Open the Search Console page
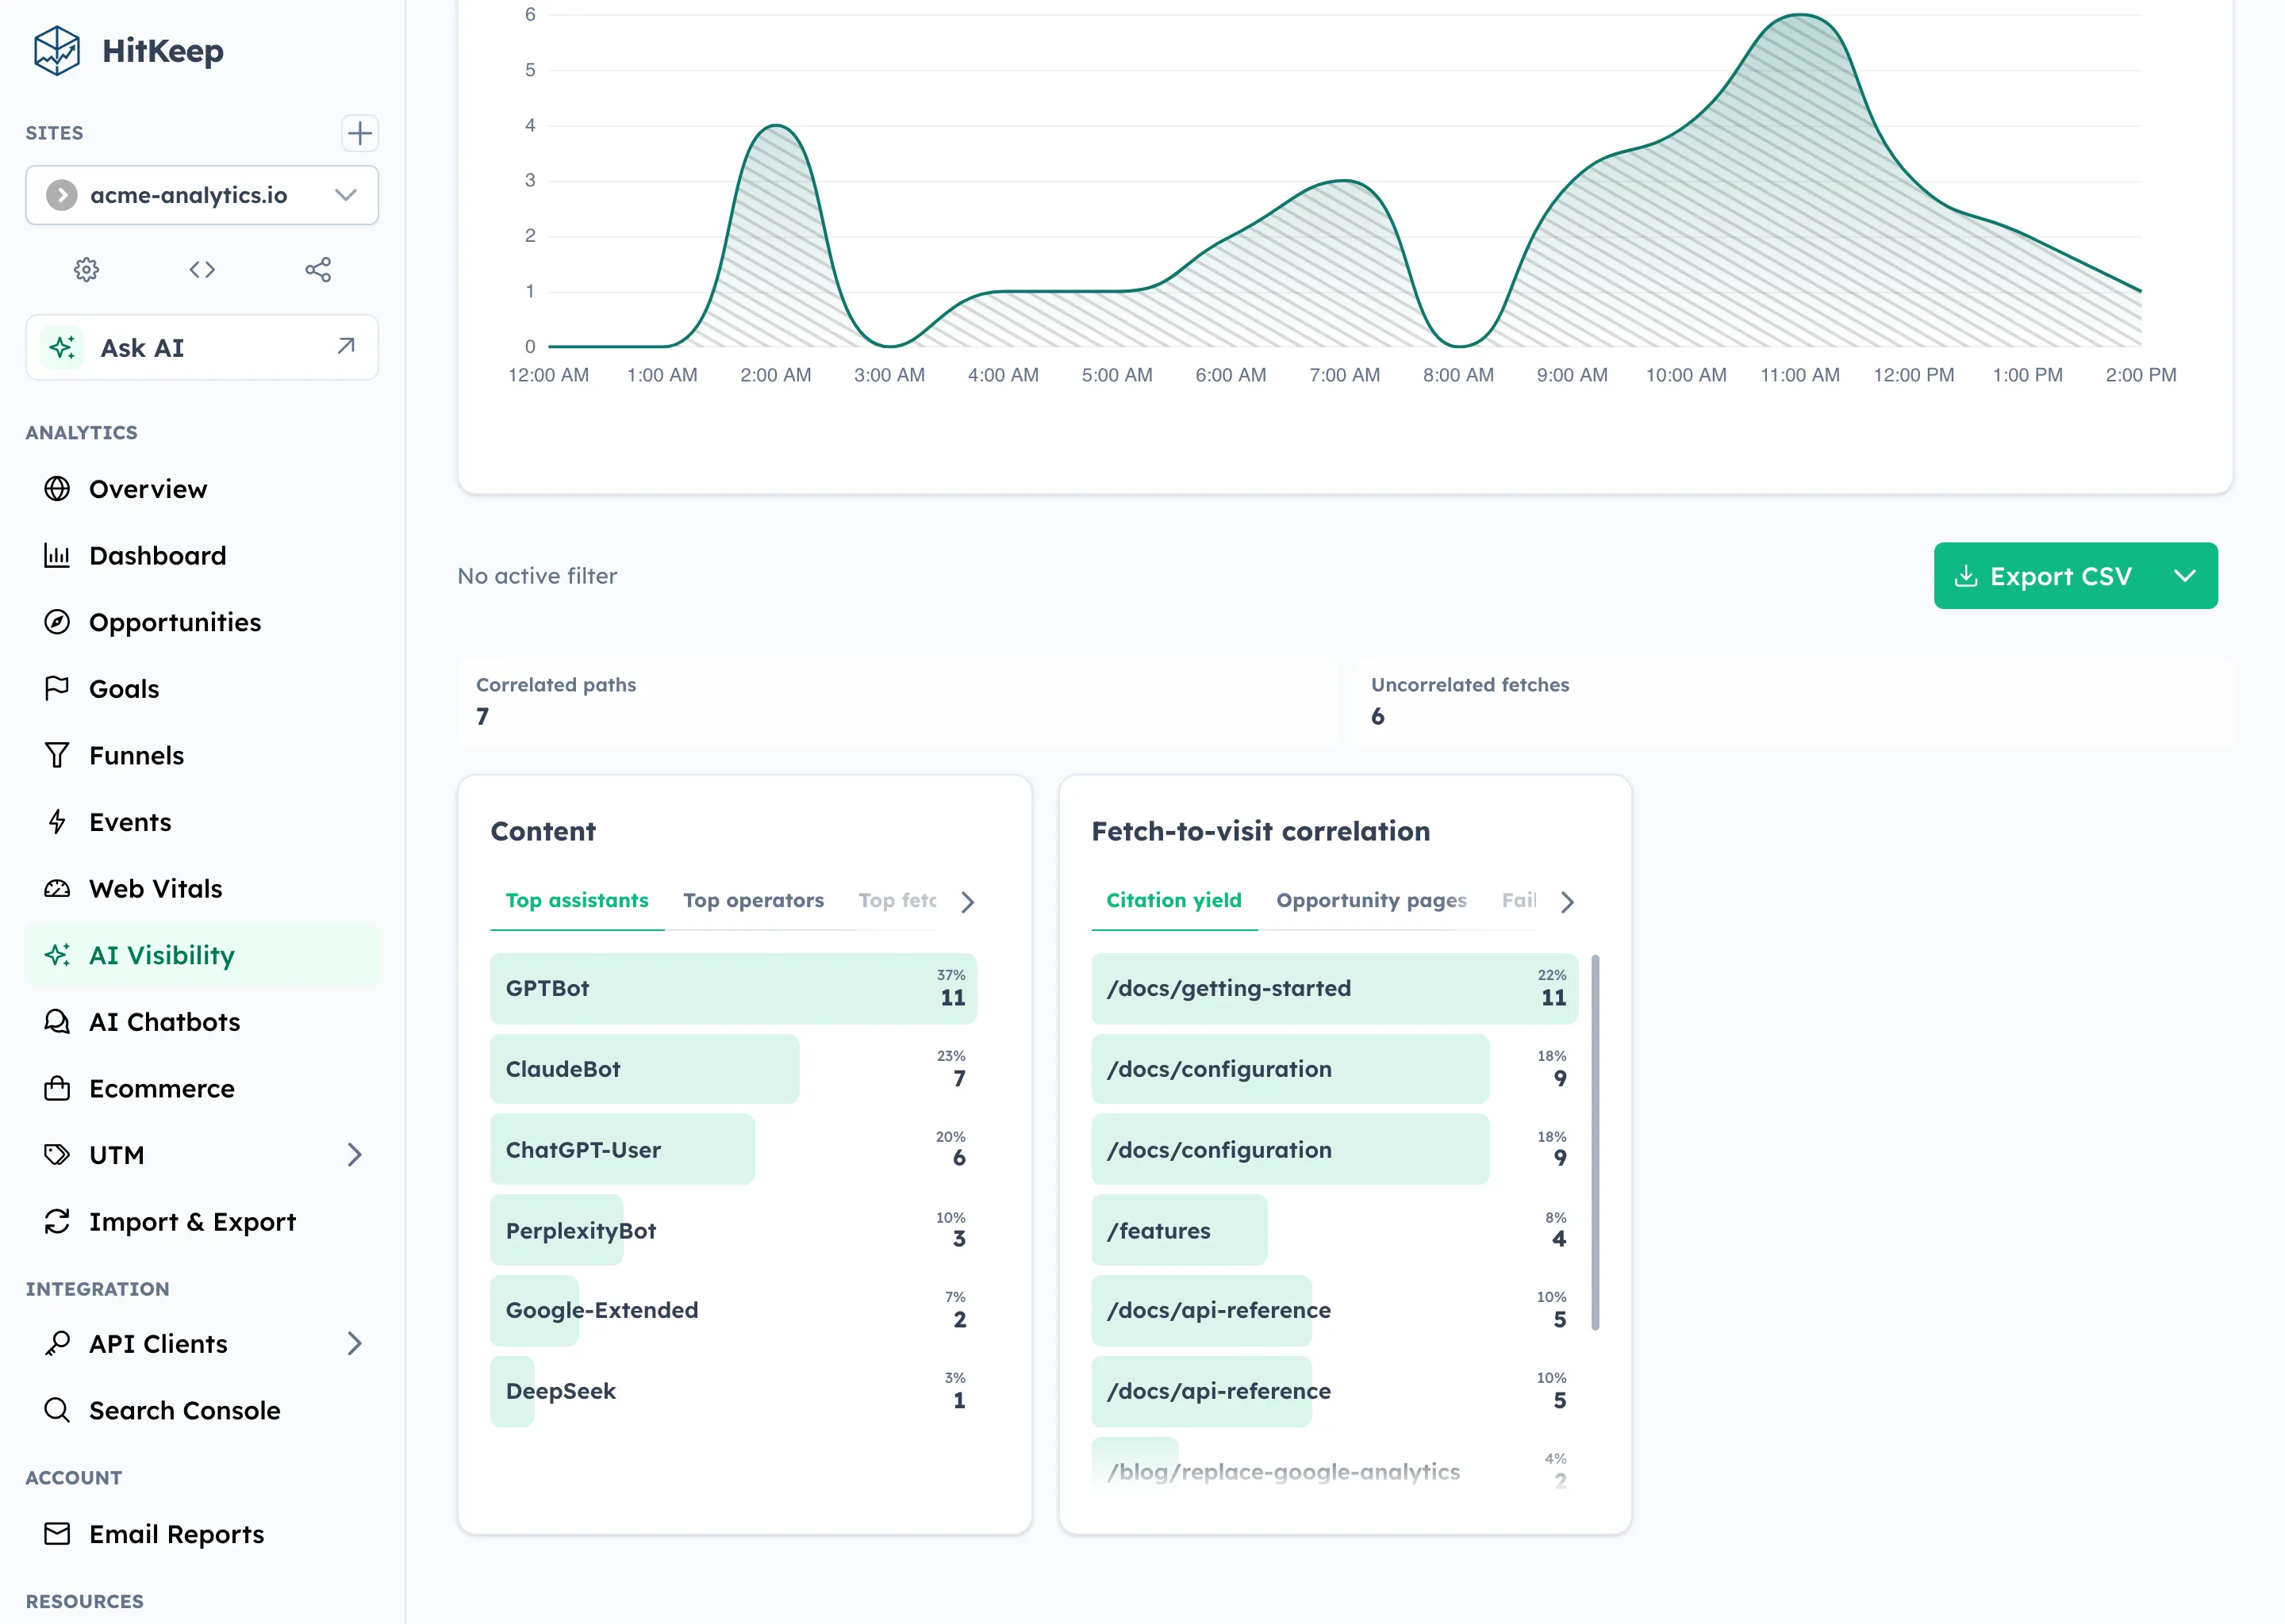2285x1624 pixels. [202, 1410]
